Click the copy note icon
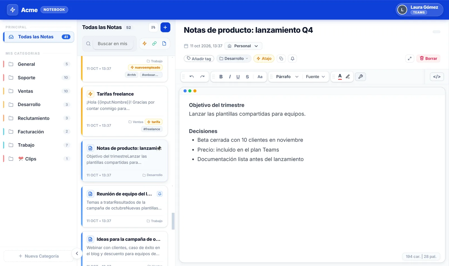This screenshot has width=449, height=266. 281,59
